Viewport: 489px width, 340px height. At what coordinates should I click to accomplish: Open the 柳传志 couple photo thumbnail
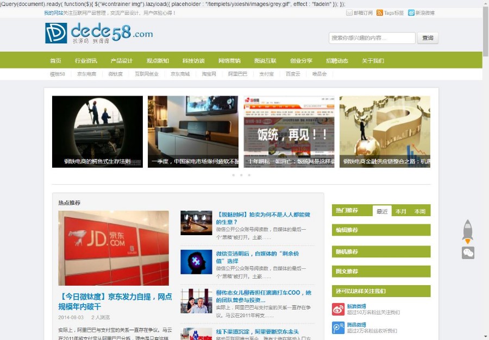tap(196, 301)
